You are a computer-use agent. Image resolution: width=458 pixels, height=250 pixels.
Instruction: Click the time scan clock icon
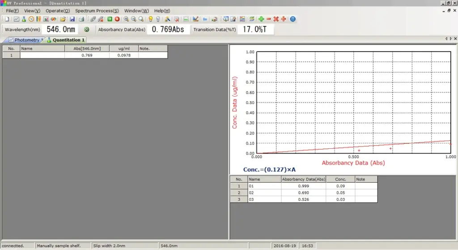[x=31, y=19]
